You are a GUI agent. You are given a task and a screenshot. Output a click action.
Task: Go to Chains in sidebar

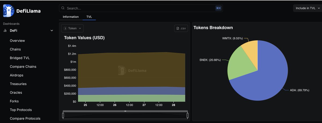(15, 49)
